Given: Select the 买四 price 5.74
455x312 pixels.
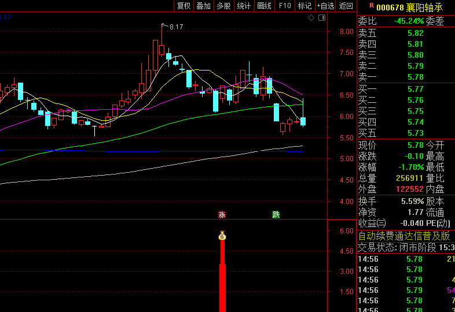Looking at the screenshot, I should (x=416, y=122).
